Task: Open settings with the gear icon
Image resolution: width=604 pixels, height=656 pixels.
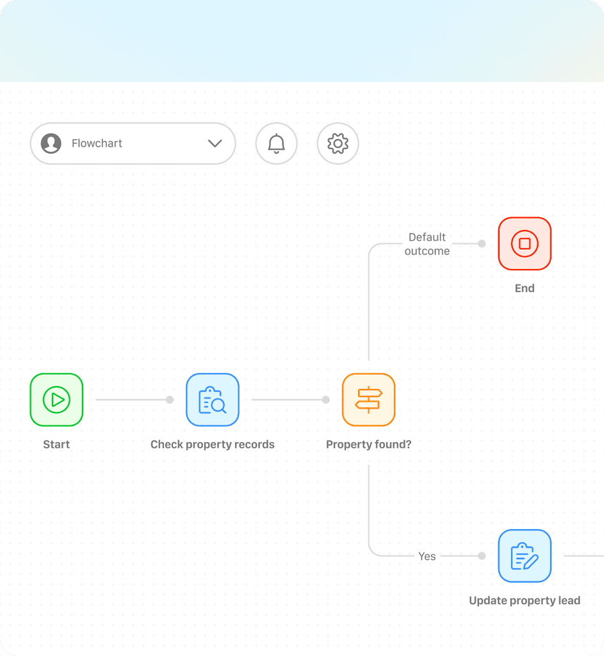Action: pos(338,143)
